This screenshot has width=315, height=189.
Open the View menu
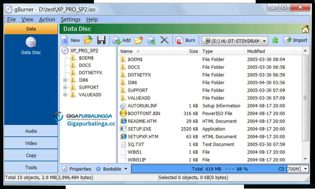[x=27, y=19]
